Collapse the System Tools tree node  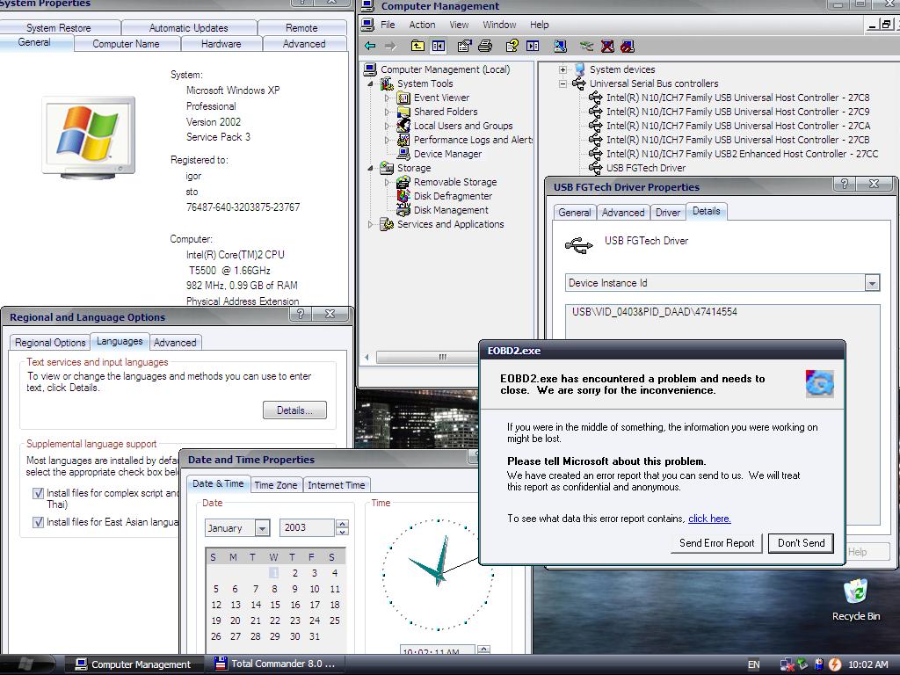coord(371,83)
